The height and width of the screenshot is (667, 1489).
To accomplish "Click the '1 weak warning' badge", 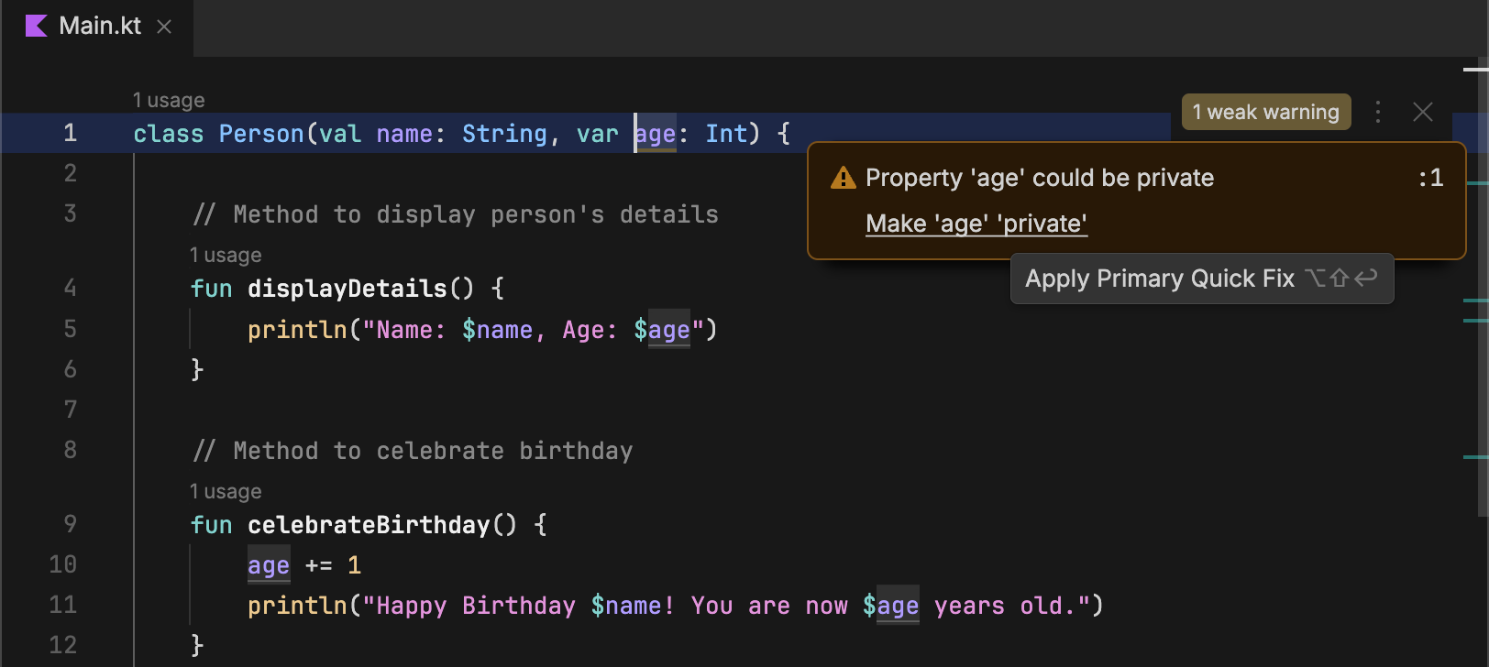I will [x=1265, y=112].
